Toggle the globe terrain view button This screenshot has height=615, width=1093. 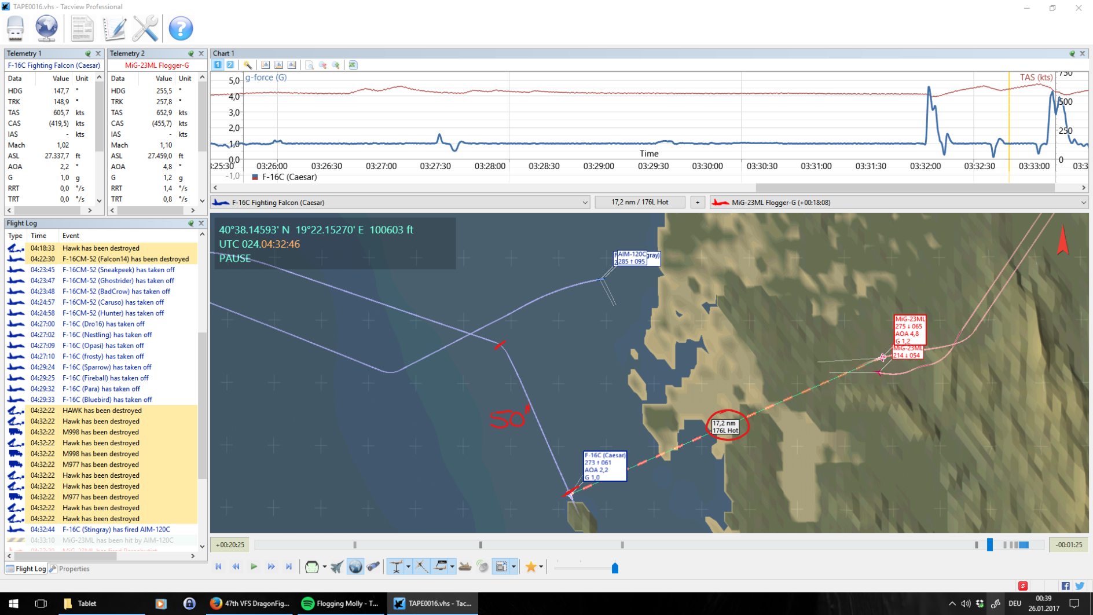pos(355,567)
